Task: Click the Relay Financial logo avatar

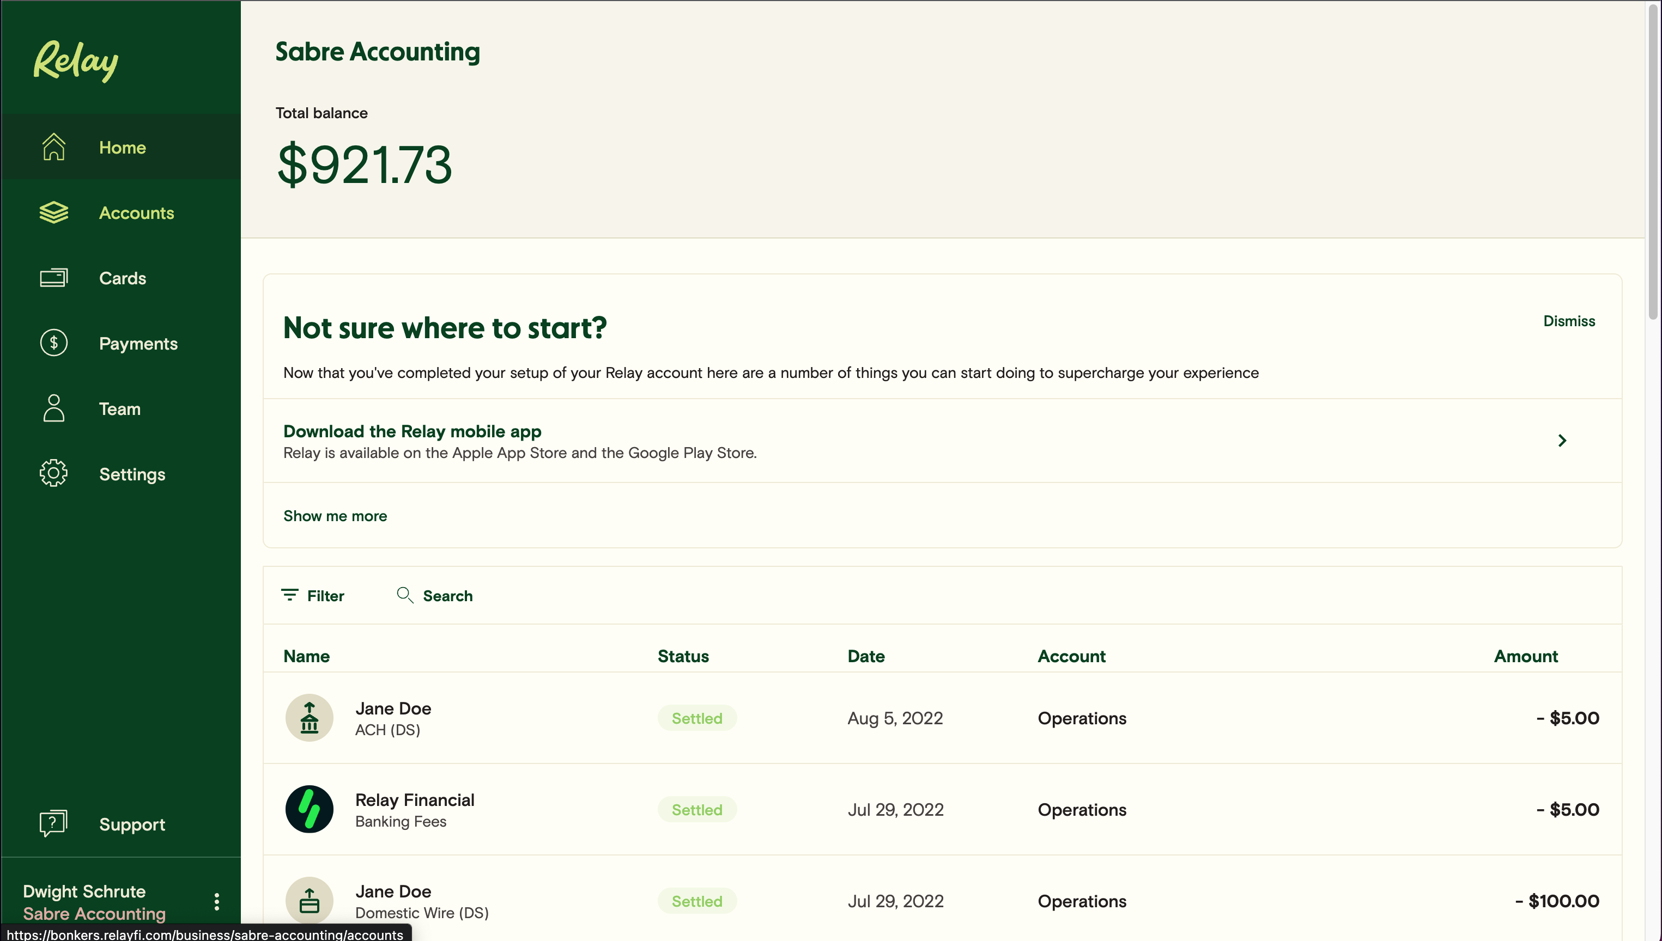Action: pos(309,809)
